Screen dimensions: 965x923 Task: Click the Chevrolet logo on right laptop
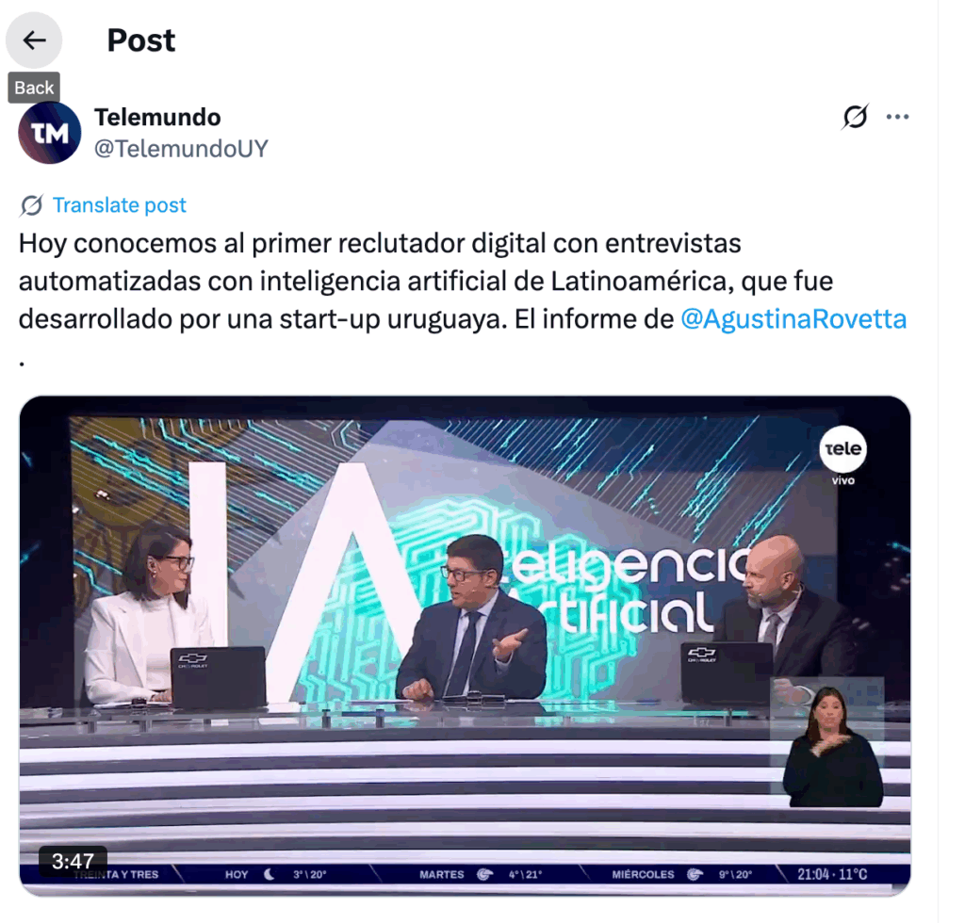tap(701, 654)
